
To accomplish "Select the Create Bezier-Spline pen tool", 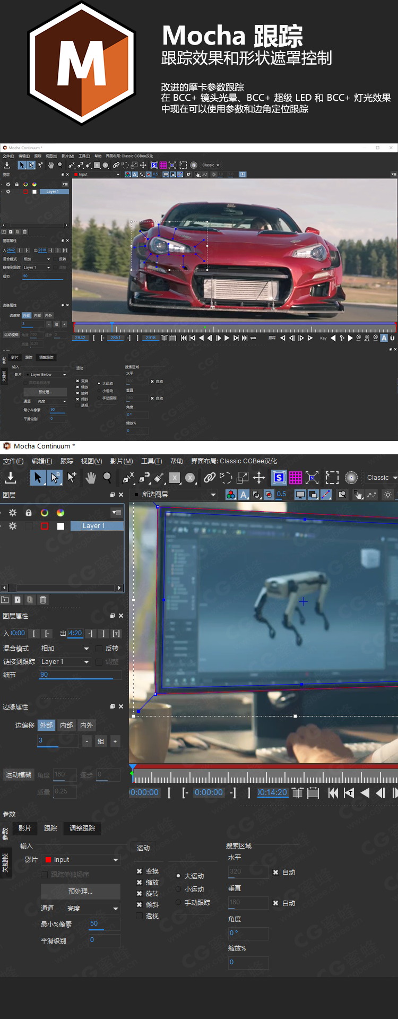I will tap(144, 478).
